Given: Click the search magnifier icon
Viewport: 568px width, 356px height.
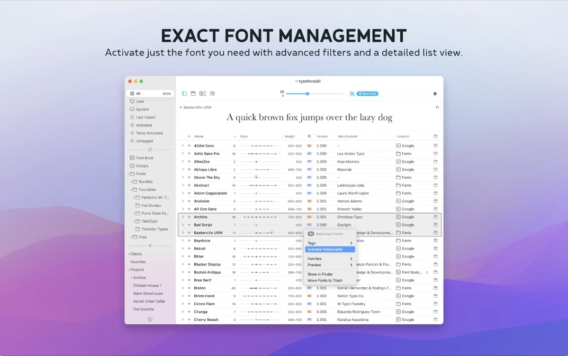Looking at the screenshot, I should tap(352, 94).
